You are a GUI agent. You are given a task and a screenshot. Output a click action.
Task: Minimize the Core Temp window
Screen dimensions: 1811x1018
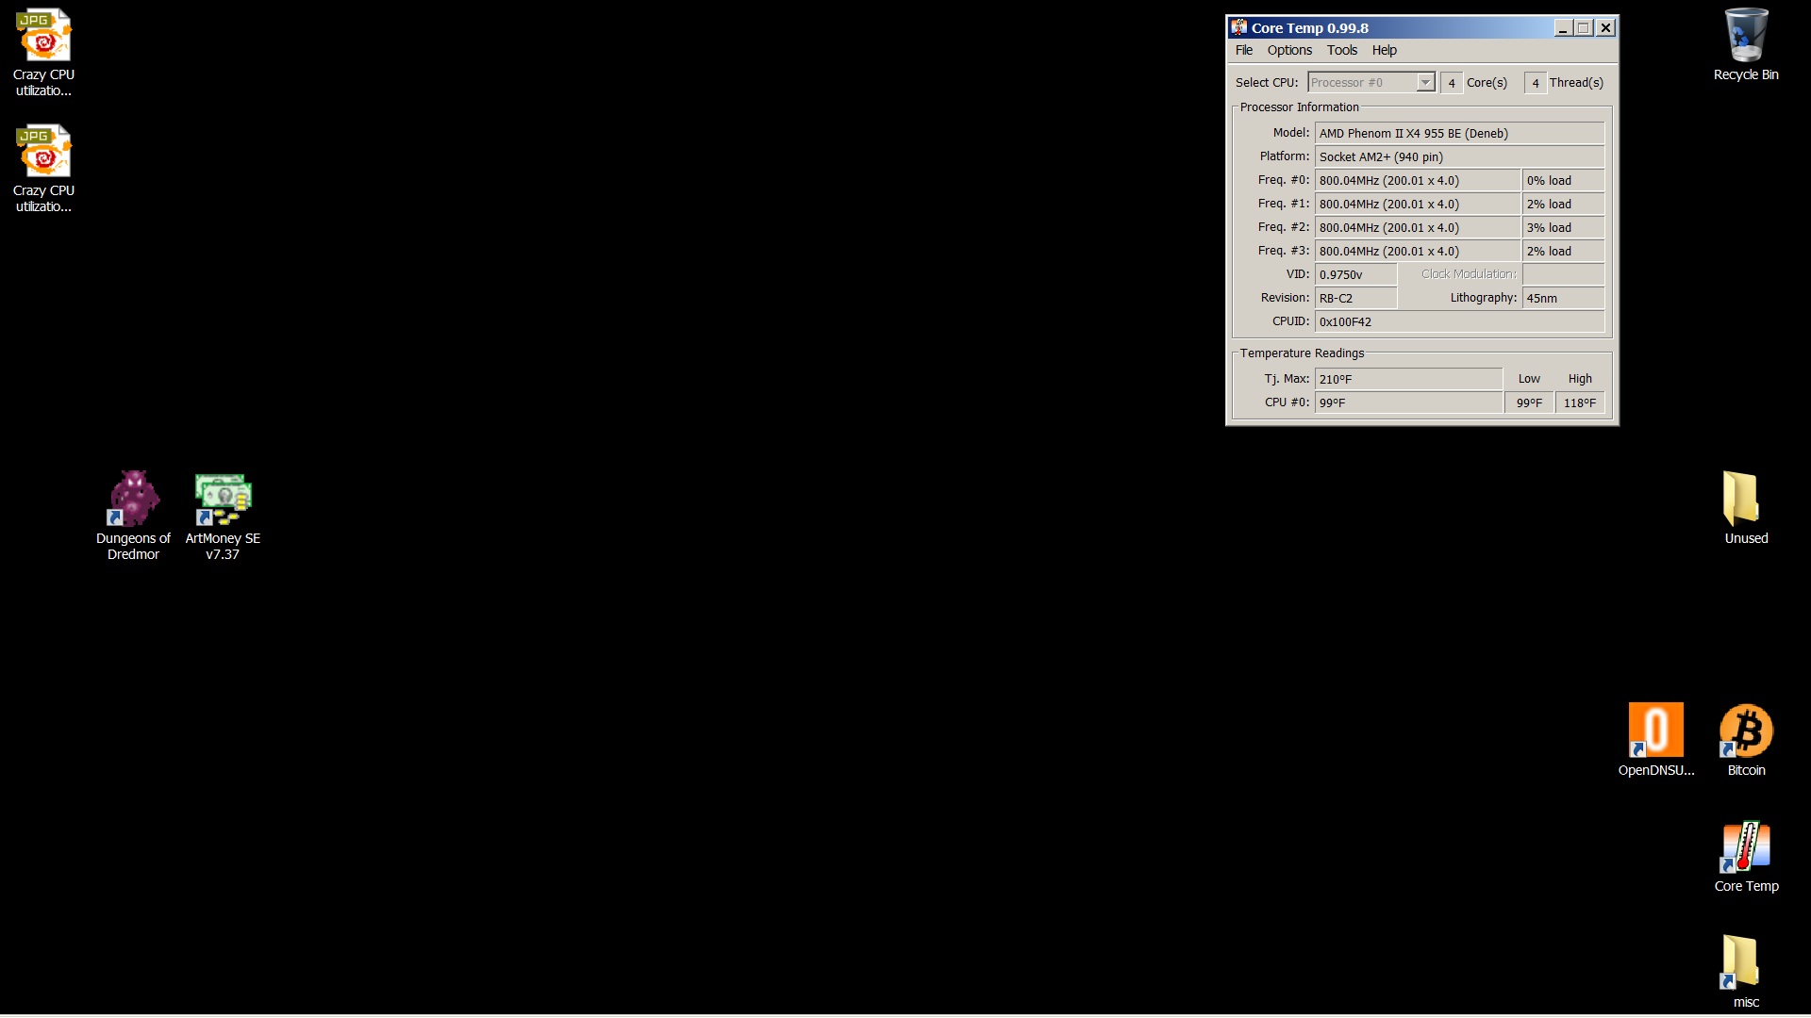(x=1563, y=28)
